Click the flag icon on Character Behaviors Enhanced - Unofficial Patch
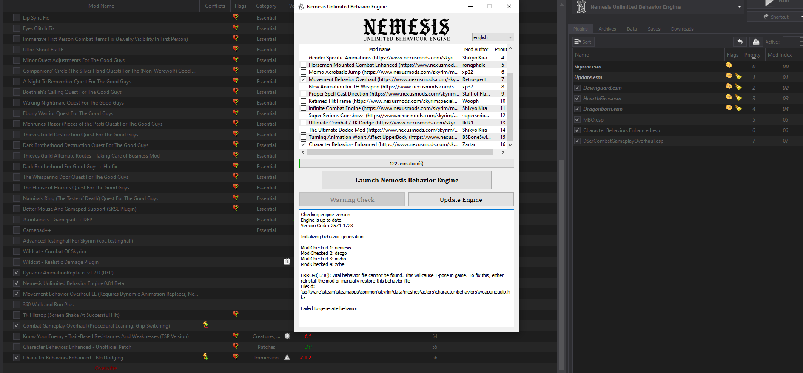This screenshot has width=803, height=373. [x=236, y=346]
